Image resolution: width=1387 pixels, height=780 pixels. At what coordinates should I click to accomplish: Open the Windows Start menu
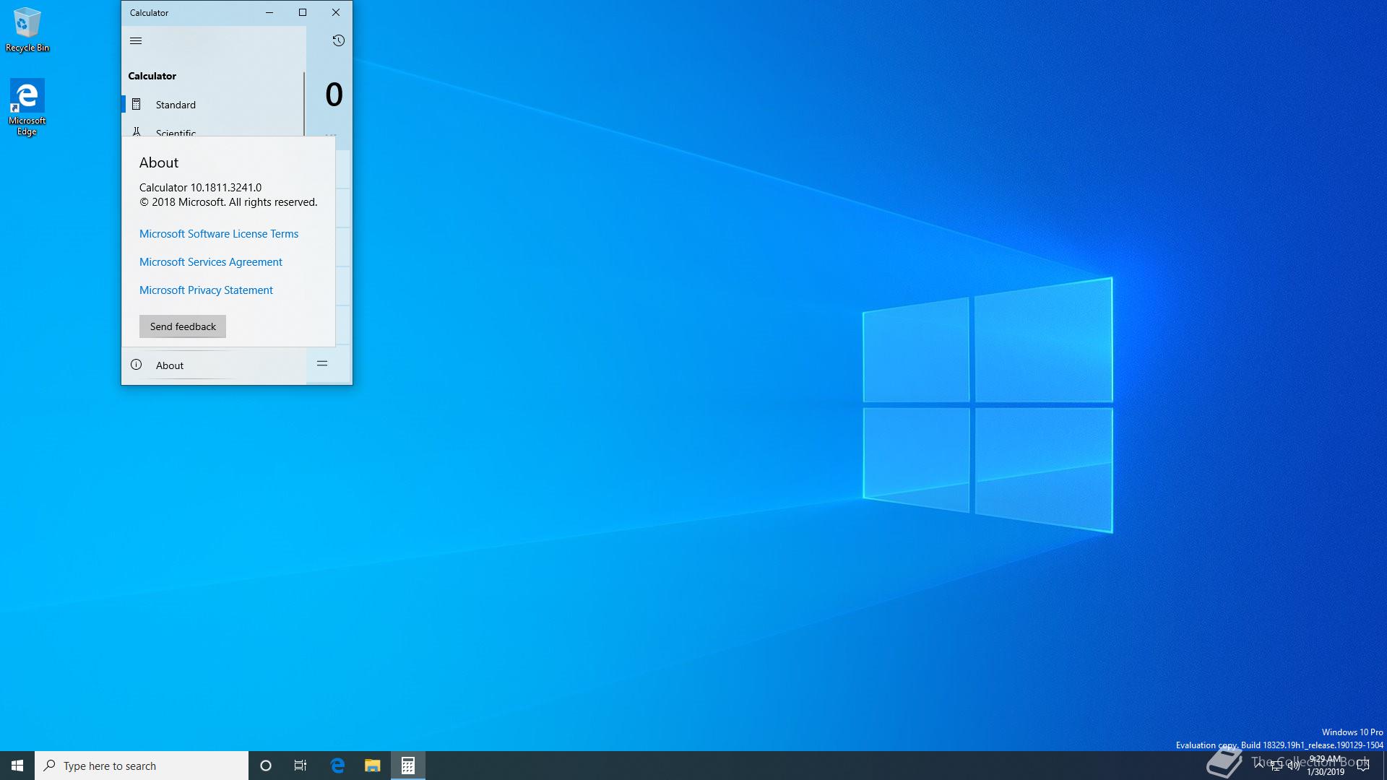pyautogui.click(x=17, y=766)
